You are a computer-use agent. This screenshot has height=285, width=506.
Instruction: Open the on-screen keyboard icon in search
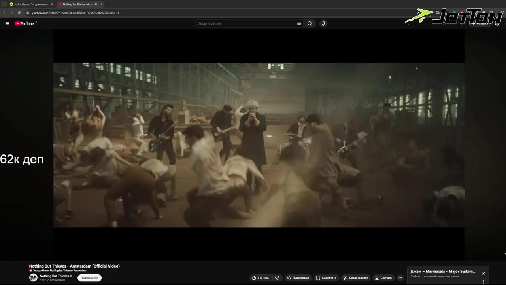click(299, 23)
